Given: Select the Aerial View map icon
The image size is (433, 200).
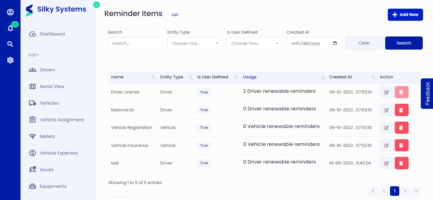Looking at the screenshot, I should tap(32, 86).
